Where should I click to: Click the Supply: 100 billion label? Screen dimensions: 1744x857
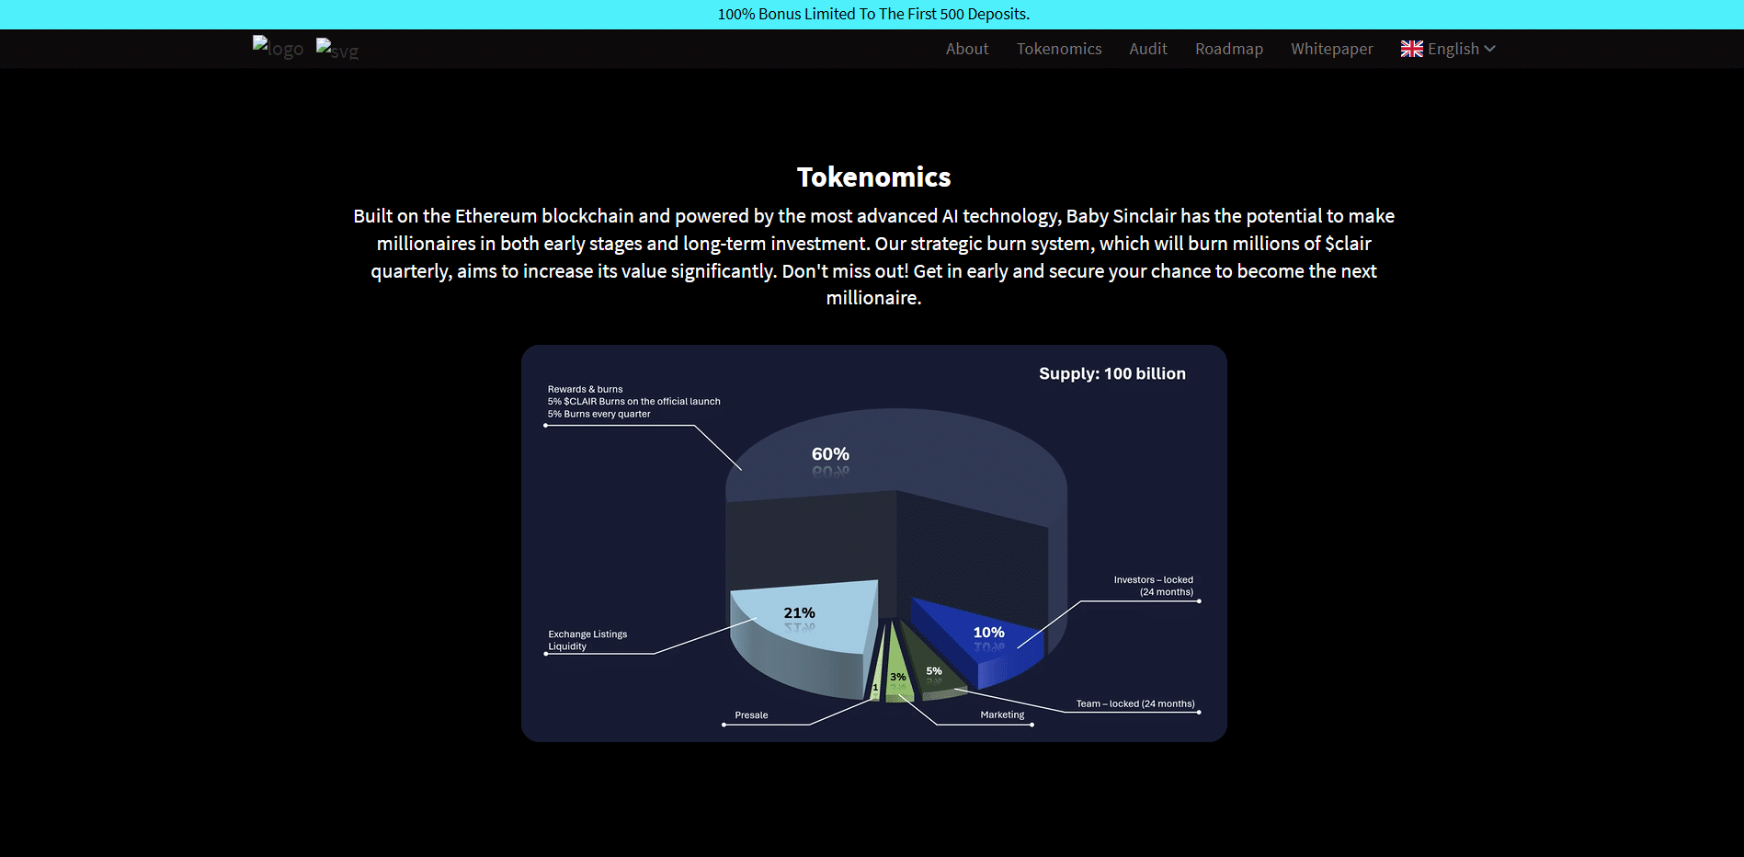pyautogui.click(x=1111, y=373)
